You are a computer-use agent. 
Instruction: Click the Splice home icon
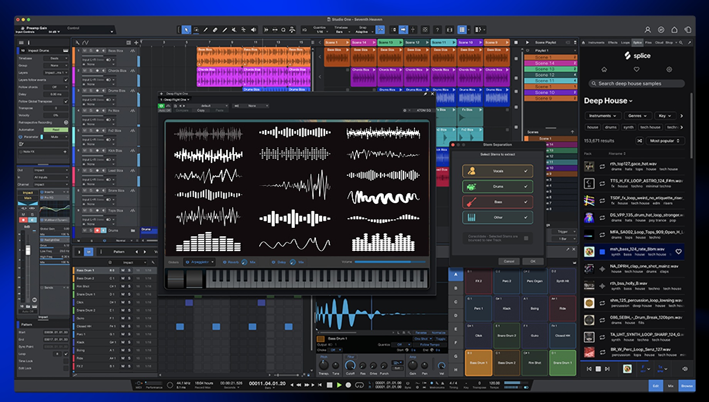(603, 70)
